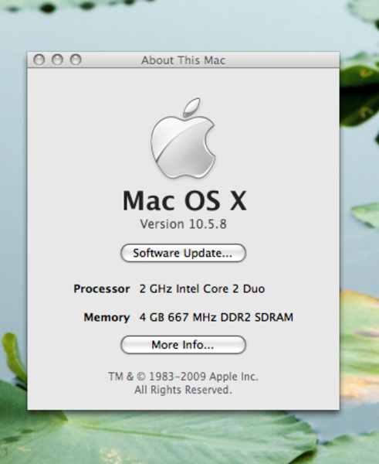Click the Version 10.5.8 text
Screen dimensions: 379x464
point(183,224)
